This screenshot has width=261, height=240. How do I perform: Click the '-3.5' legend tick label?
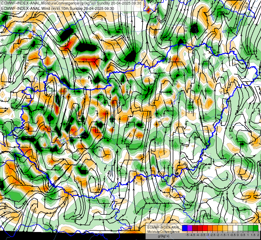[203, 235]
